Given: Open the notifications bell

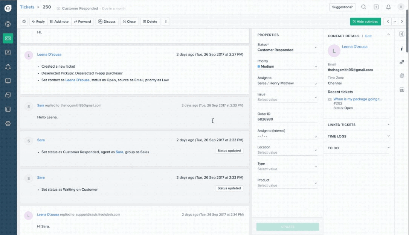Looking at the screenshot, I should pos(388,7).
